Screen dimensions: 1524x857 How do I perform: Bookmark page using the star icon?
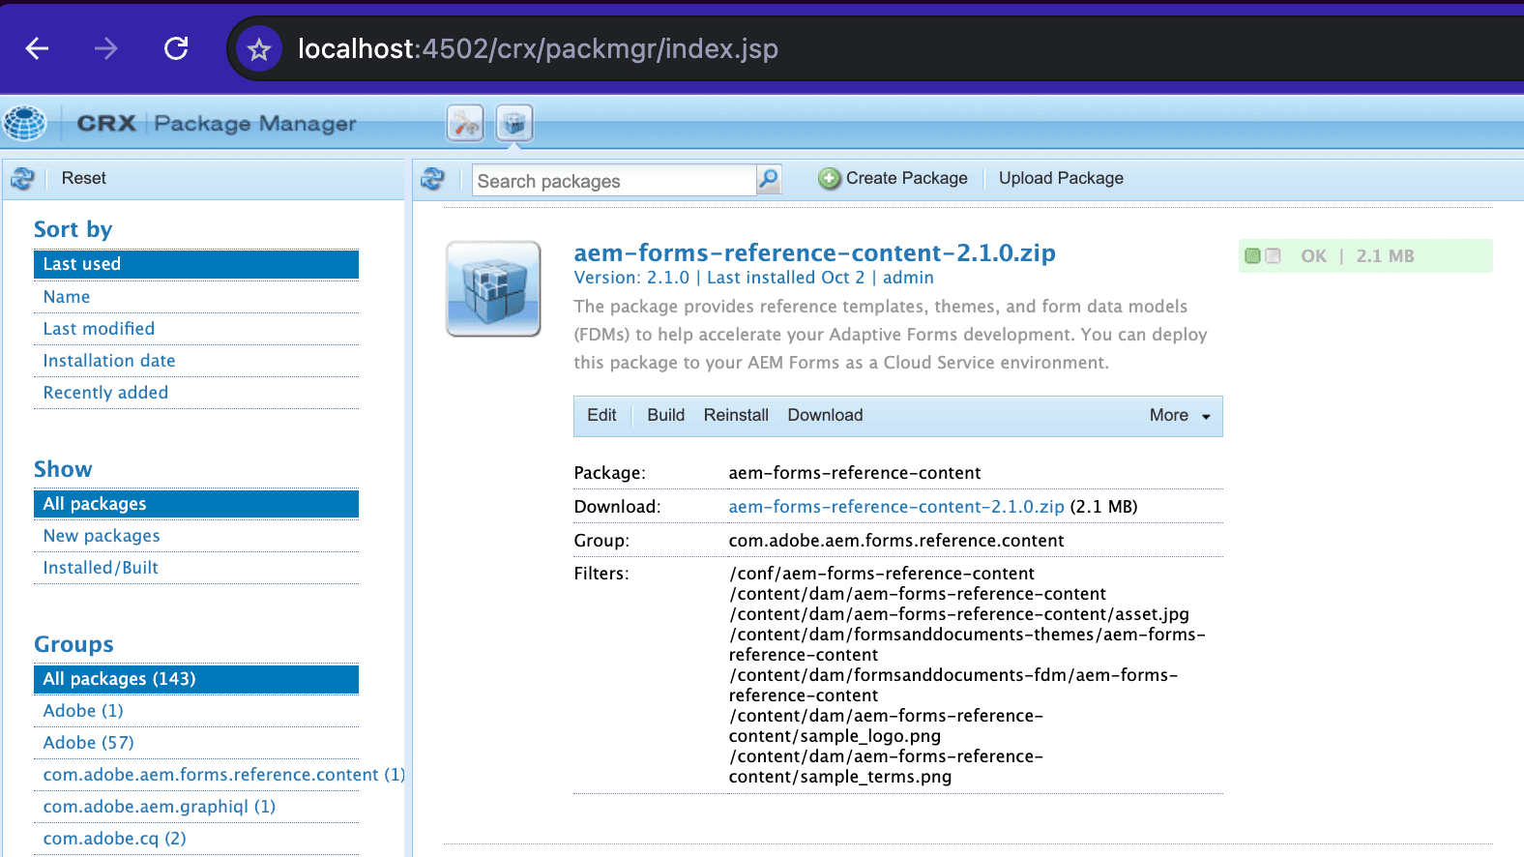258,49
